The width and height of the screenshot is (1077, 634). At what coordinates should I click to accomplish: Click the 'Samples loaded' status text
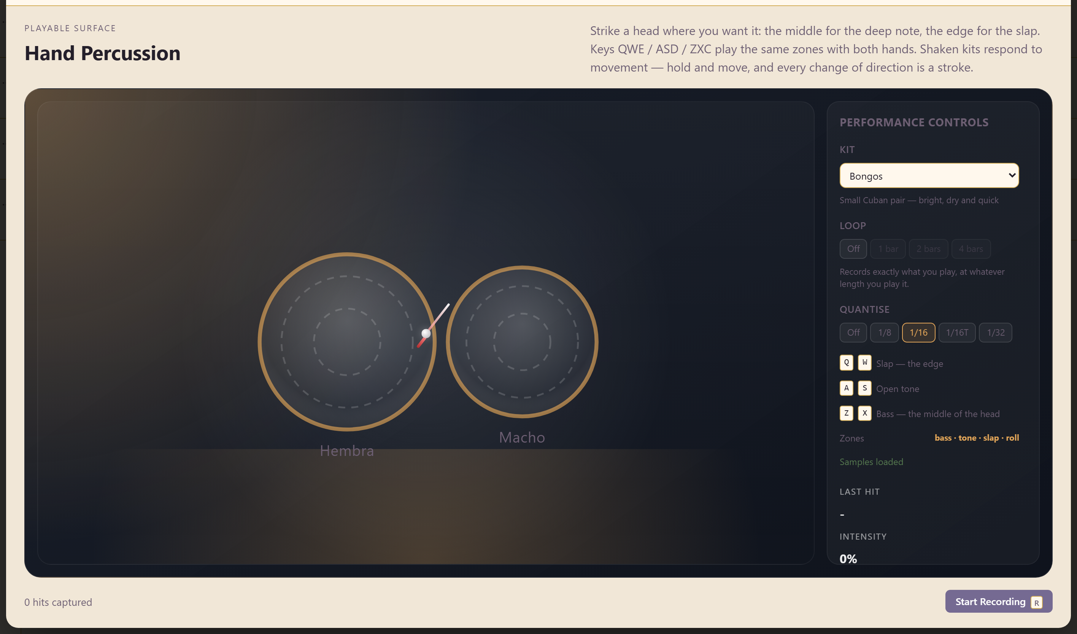point(871,462)
